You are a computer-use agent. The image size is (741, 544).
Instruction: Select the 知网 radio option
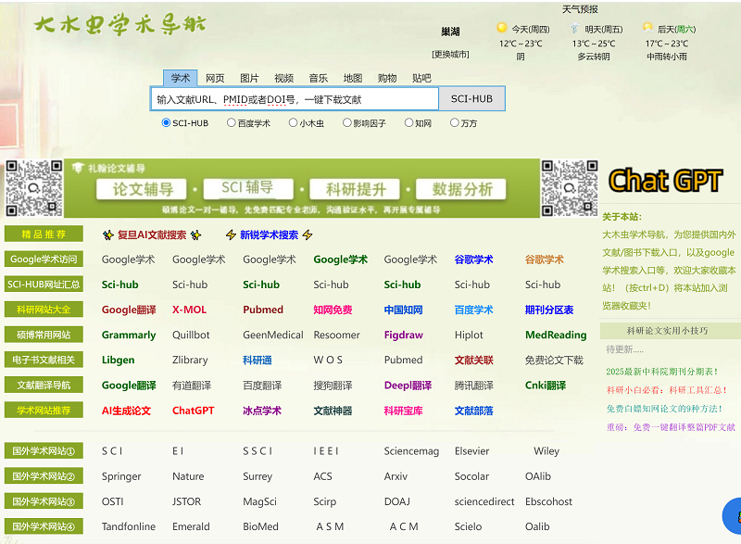[x=408, y=123]
